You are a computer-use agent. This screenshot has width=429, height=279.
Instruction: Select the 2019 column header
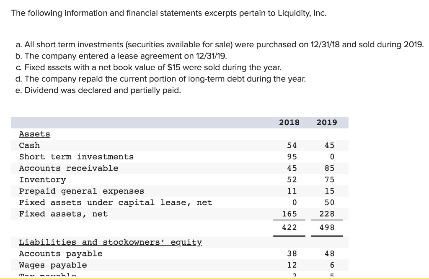[x=327, y=122]
